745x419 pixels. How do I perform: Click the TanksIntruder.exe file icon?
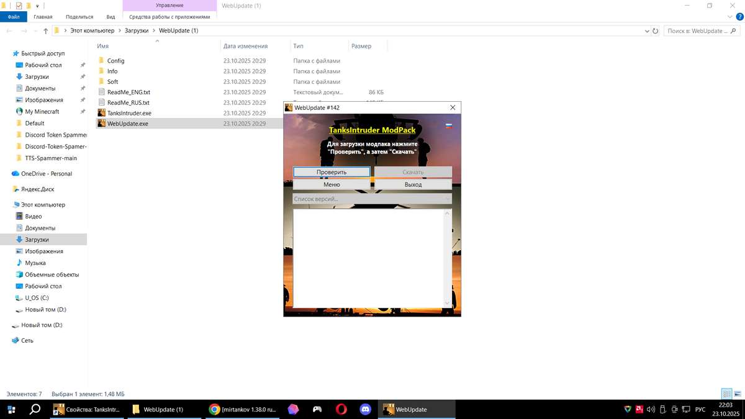coord(102,113)
